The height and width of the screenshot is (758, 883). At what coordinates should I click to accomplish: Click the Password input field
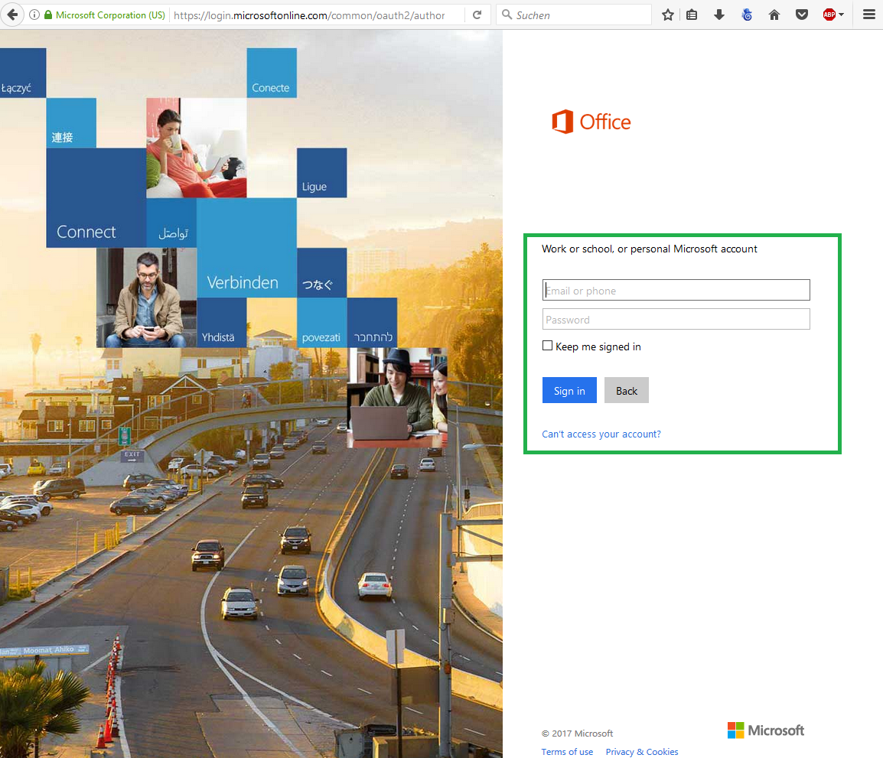tap(676, 319)
